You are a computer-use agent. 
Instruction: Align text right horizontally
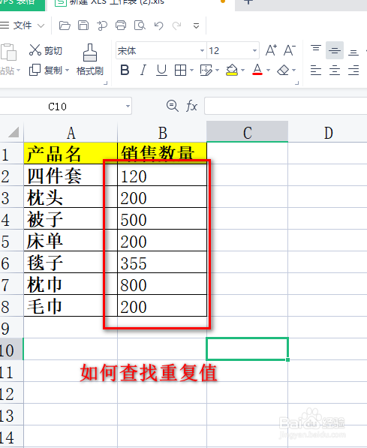[353, 70]
